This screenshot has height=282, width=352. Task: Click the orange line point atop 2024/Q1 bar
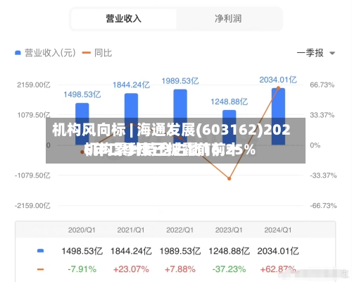tap(278, 88)
